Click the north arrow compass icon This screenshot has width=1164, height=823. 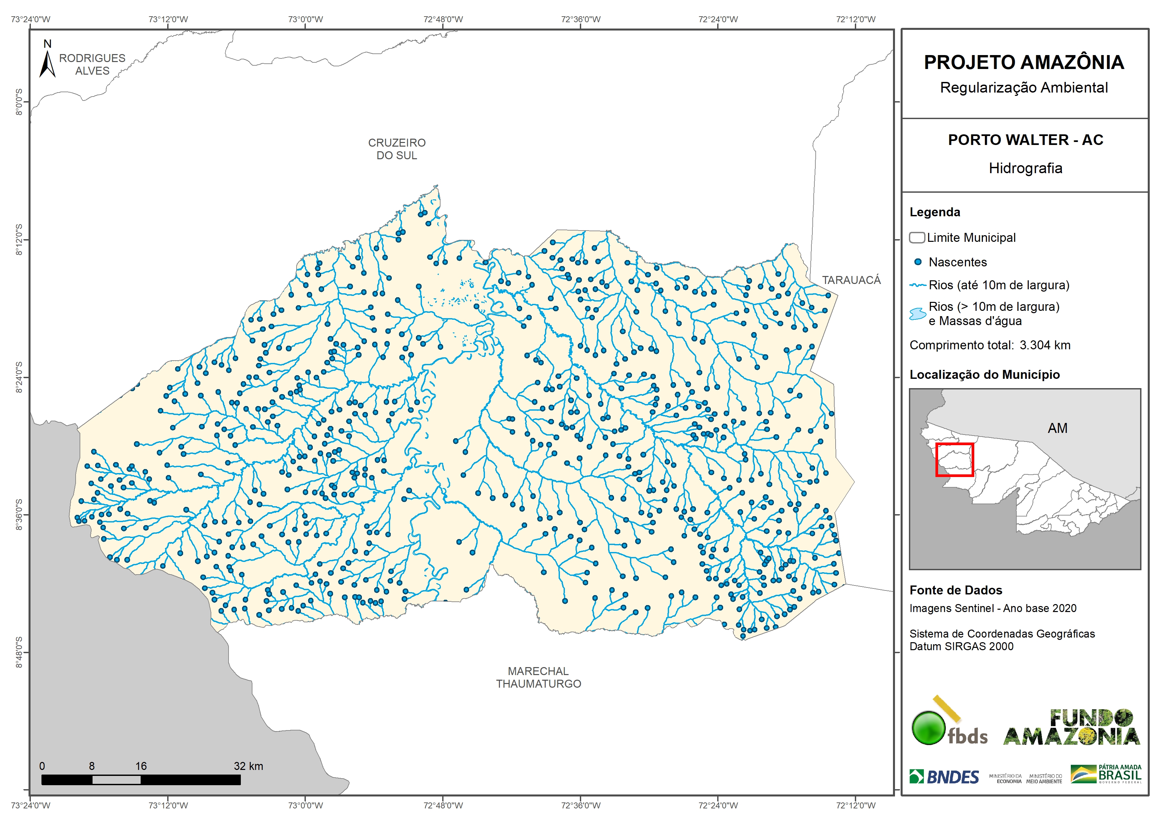tap(47, 64)
